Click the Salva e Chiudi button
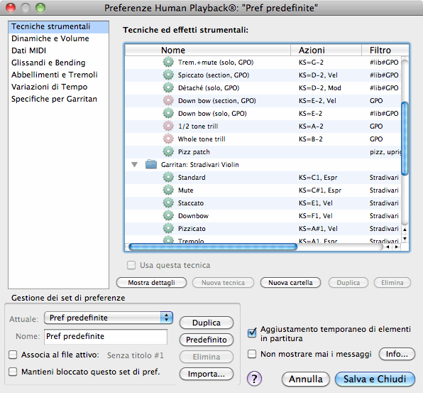Screen dimensions: 423x393 pyautogui.click(x=375, y=379)
